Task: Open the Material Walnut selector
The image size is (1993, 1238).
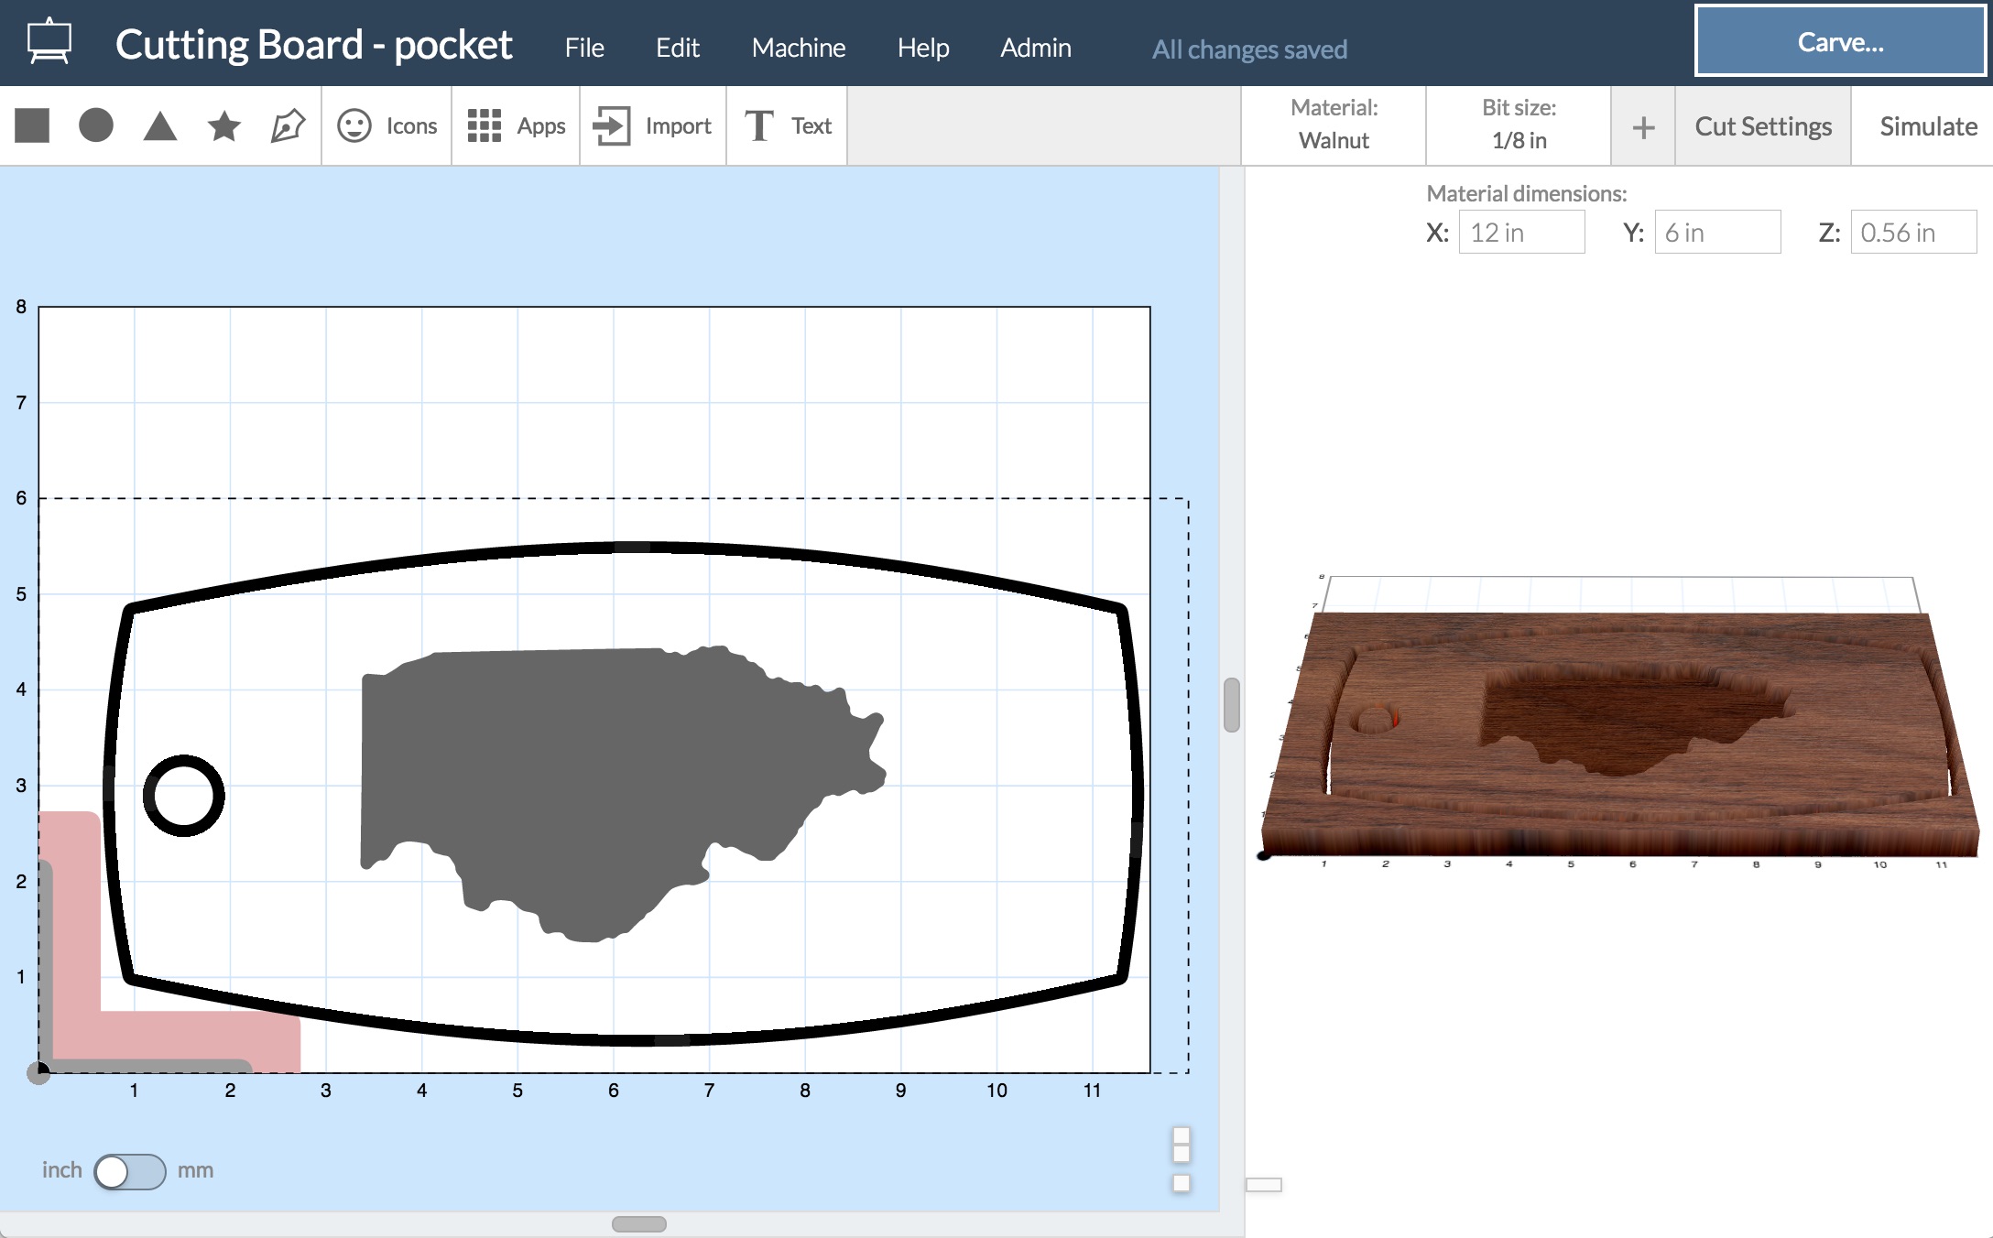Action: pyautogui.click(x=1333, y=125)
